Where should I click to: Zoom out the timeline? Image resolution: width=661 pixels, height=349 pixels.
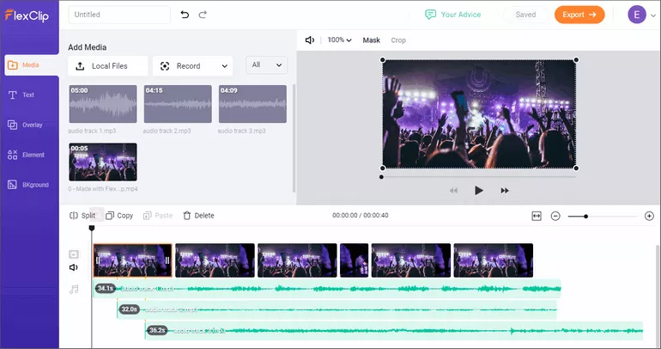pyautogui.click(x=555, y=216)
